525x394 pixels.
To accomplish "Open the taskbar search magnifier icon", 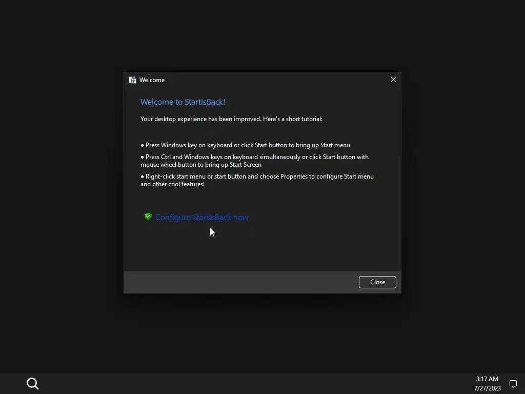I will (32, 384).
